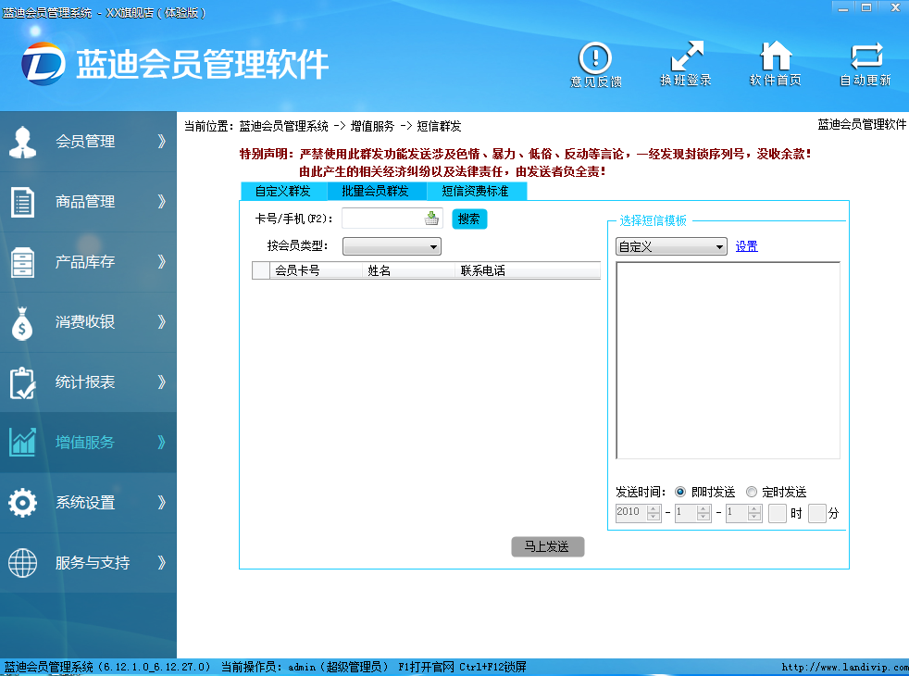Select 即时发送 radio button
Viewport: 909px width, 676px height.
point(680,492)
